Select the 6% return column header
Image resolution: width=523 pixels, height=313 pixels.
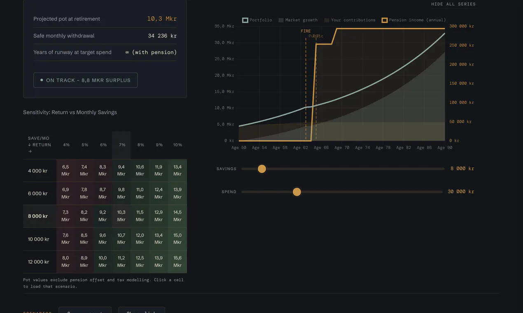click(x=103, y=145)
